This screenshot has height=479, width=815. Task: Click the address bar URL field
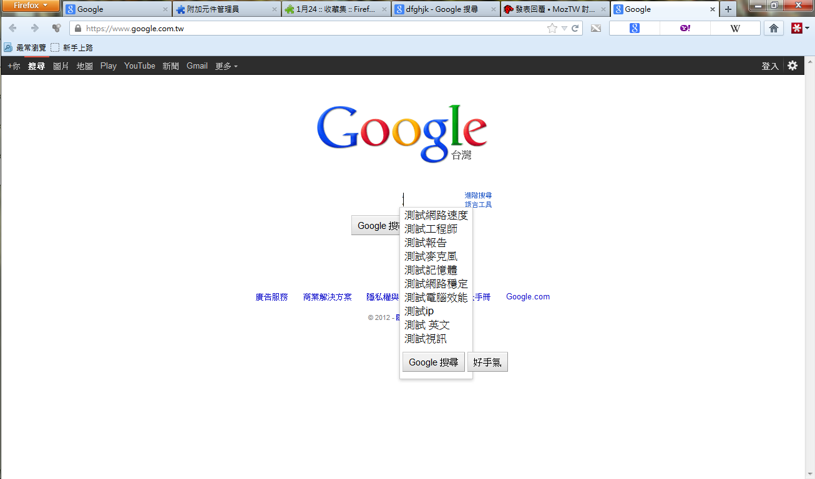(312, 29)
